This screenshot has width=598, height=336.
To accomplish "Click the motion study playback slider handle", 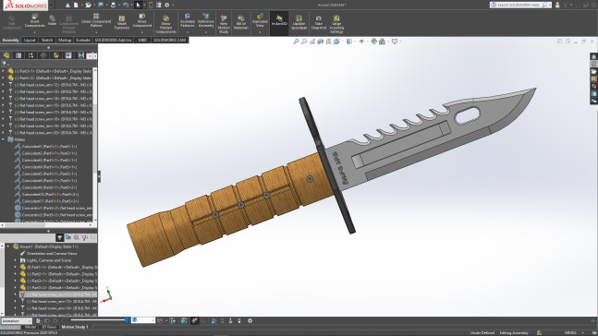I will (127, 320).
